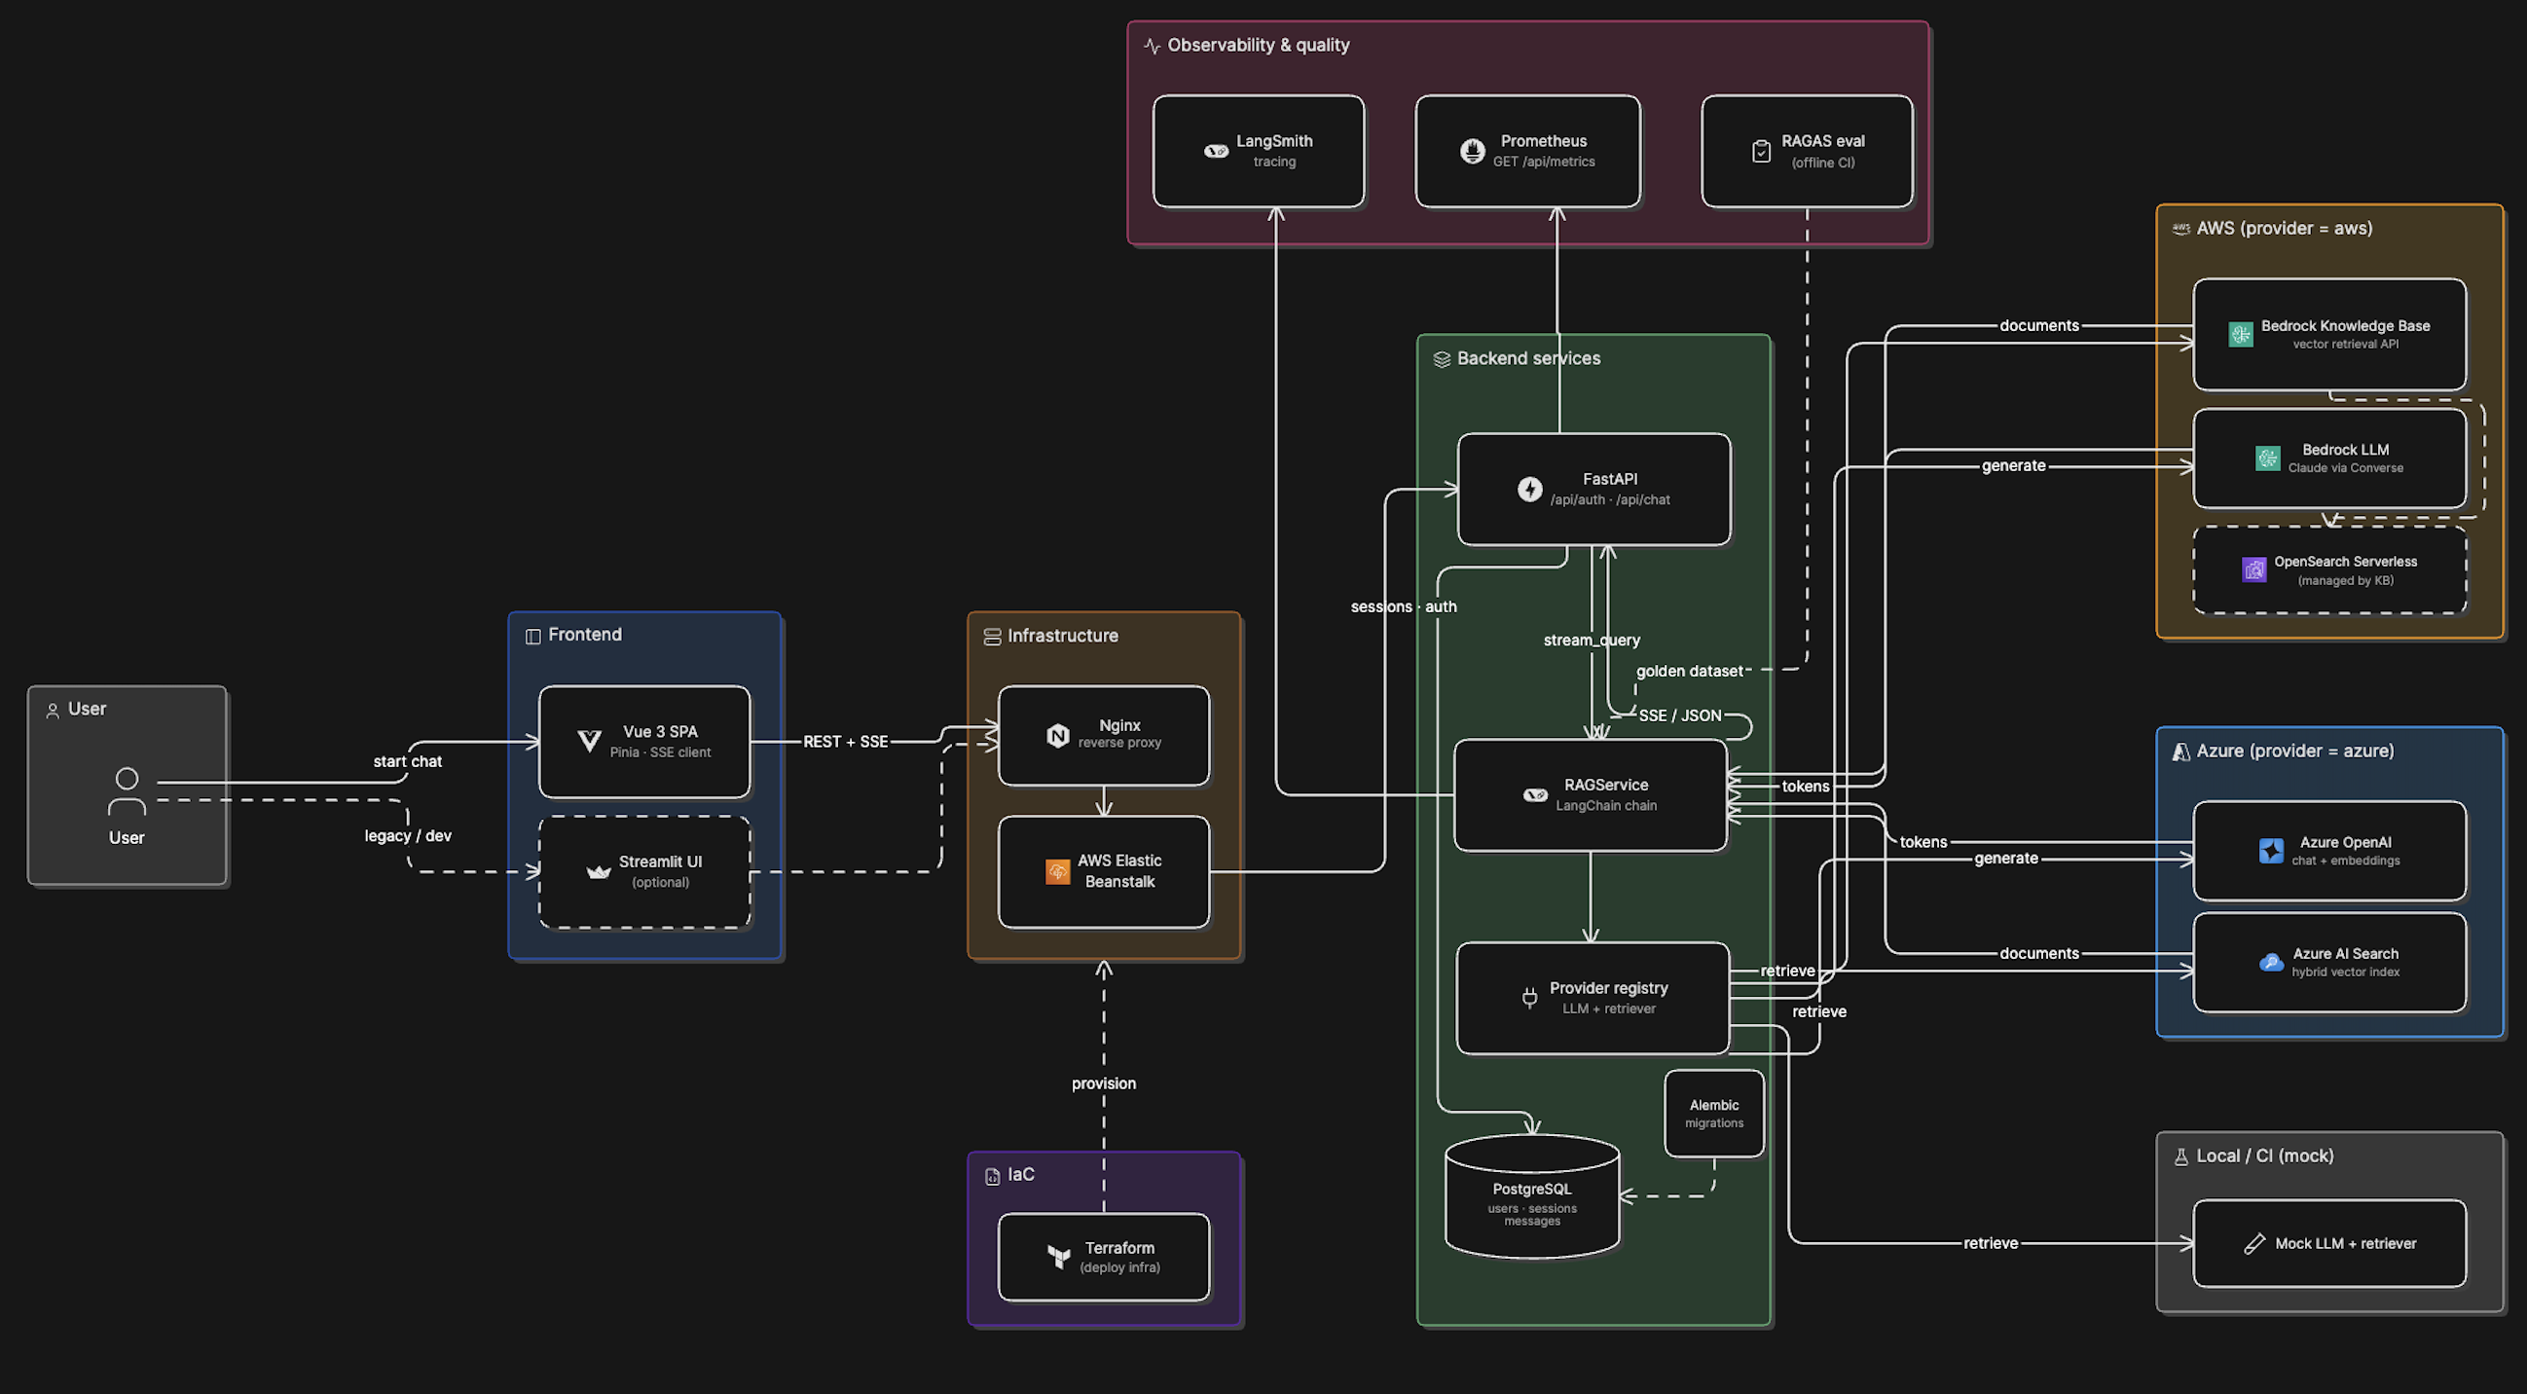Viewport: 2527px width, 1394px height.
Task: Click the OpenSearch Serverless icon
Action: point(2253,569)
